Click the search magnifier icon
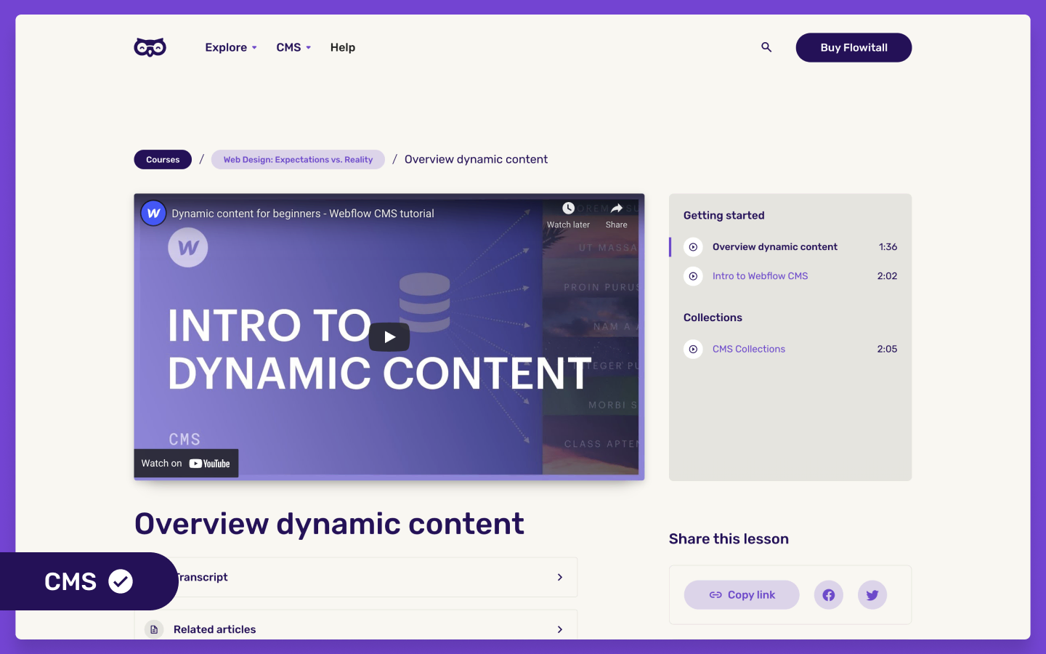This screenshot has height=654, width=1046. [766, 47]
